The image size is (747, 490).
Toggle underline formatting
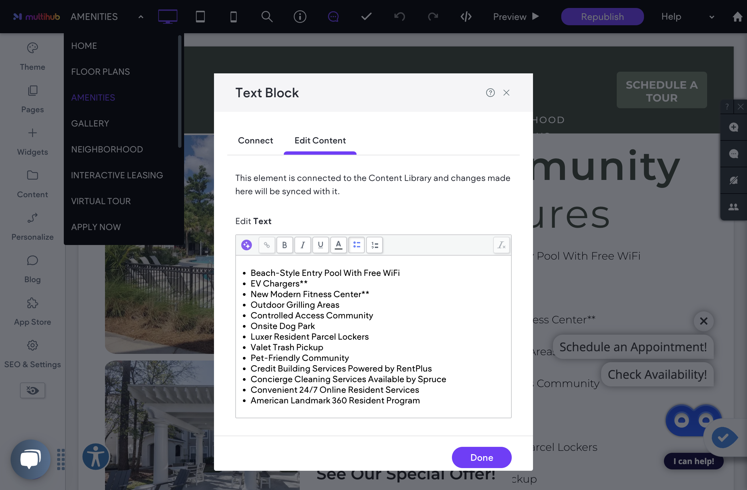tap(321, 245)
